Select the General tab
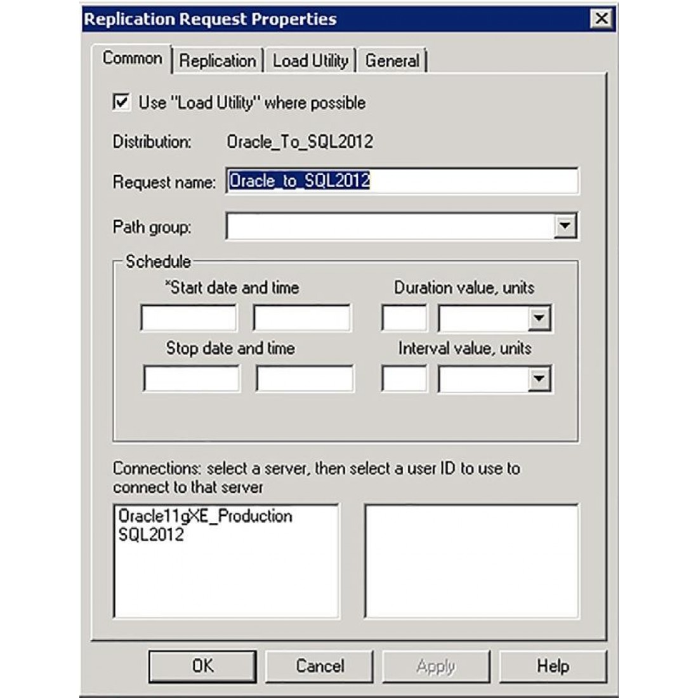 pyautogui.click(x=392, y=61)
